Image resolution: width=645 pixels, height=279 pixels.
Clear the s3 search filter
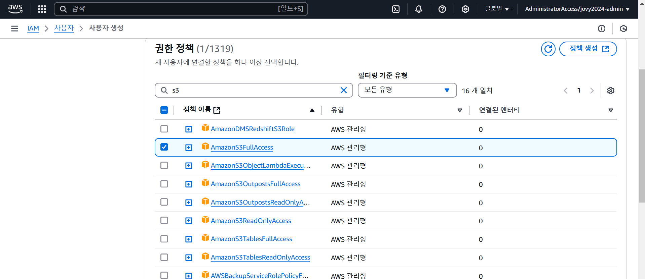tap(344, 90)
